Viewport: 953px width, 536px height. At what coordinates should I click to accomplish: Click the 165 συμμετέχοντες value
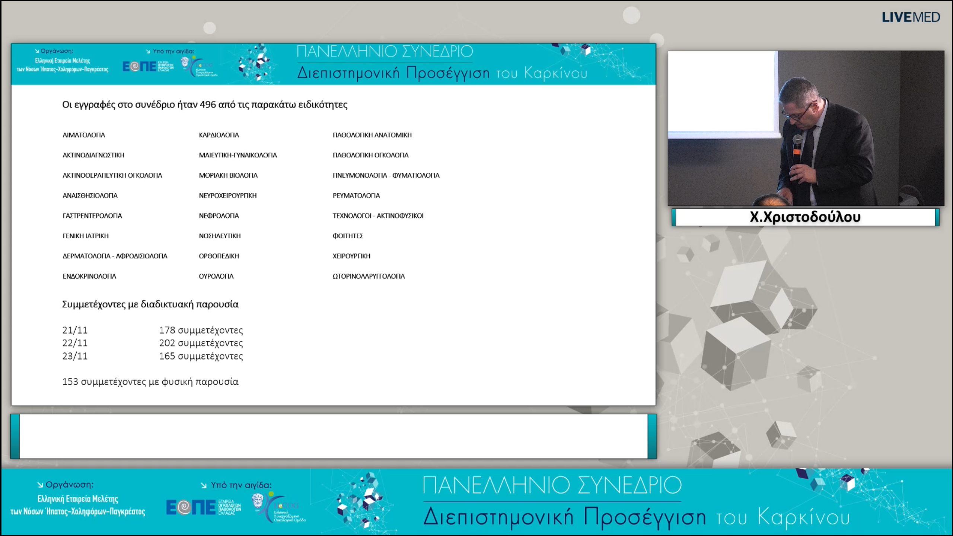pos(201,356)
